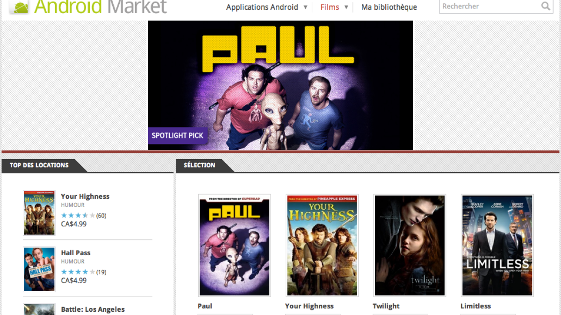Click the Your Highness star rating in rentals

(78, 216)
